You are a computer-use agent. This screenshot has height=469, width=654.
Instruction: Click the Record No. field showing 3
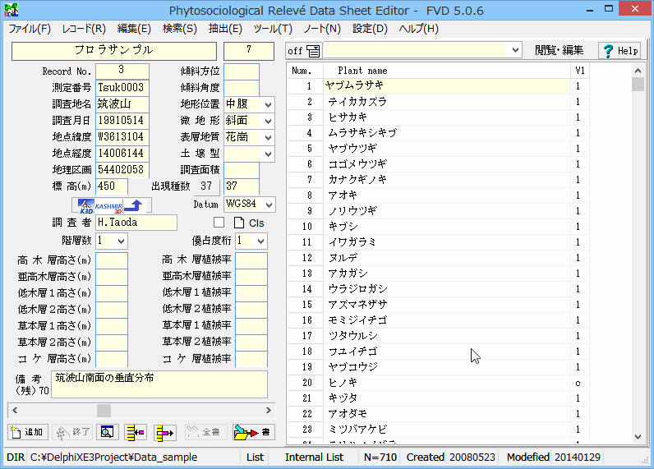[122, 71]
